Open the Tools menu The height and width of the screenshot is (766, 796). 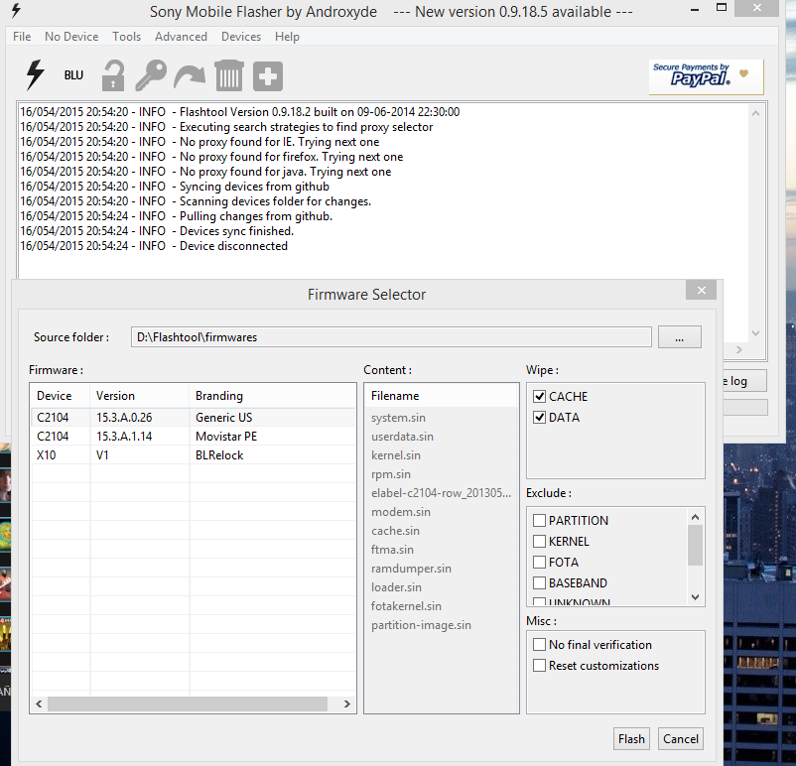click(x=126, y=37)
